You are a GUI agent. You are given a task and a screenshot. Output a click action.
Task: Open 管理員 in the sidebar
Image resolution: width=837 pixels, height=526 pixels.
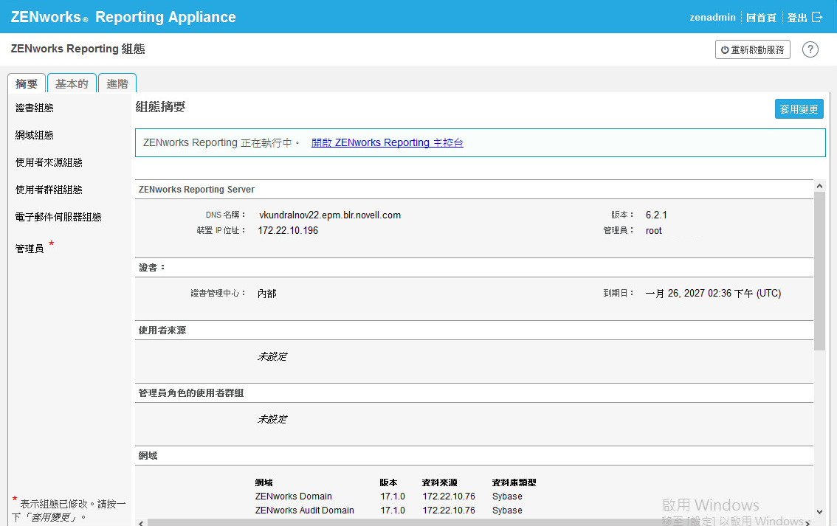pos(30,249)
